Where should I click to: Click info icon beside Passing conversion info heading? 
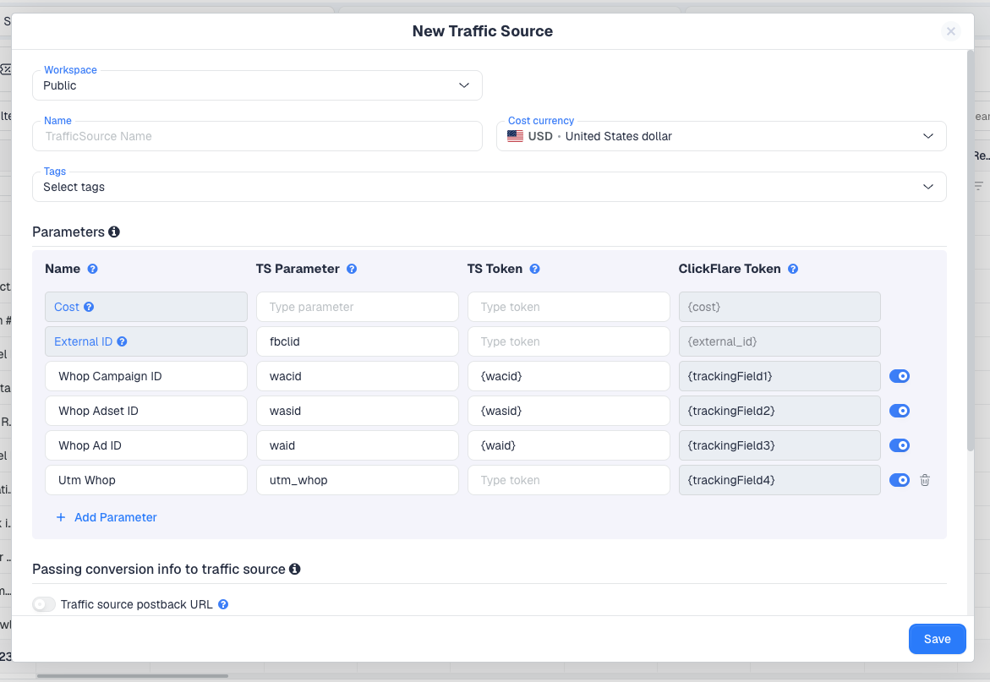(x=295, y=569)
